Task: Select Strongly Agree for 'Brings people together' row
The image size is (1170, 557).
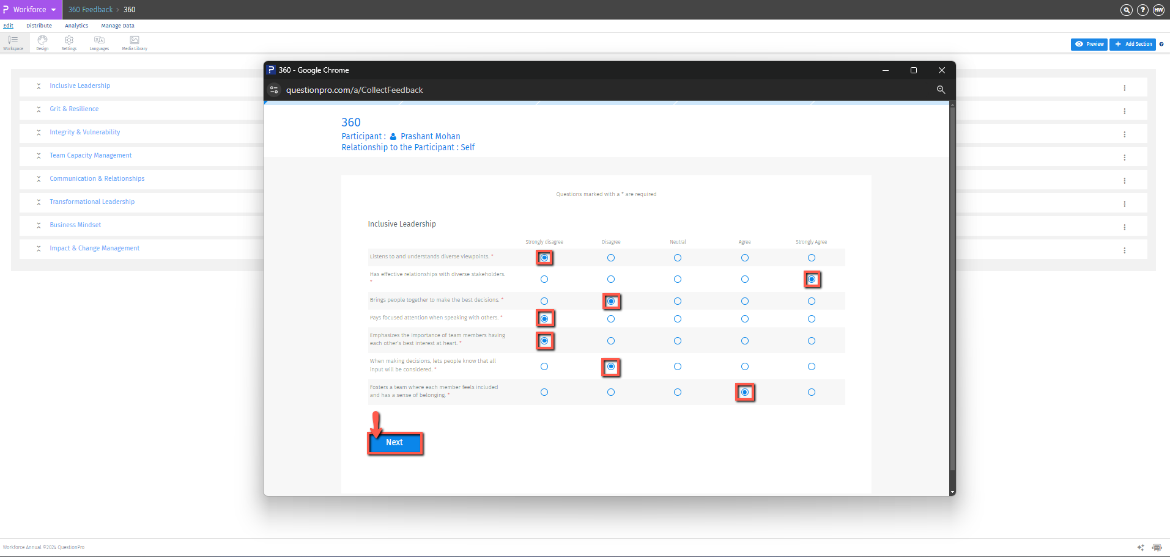Action: click(812, 301)
